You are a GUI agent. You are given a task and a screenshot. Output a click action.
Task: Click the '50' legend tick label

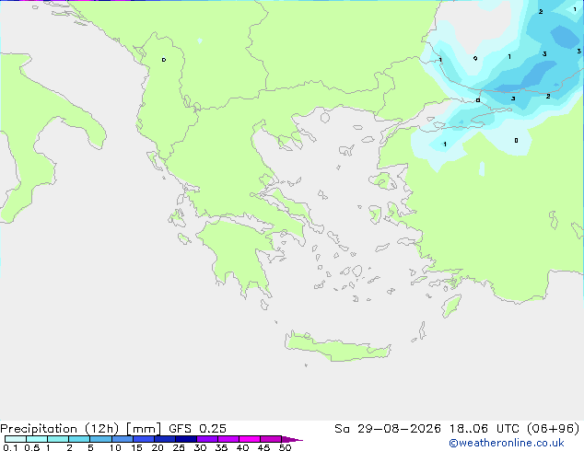(286, 447)
